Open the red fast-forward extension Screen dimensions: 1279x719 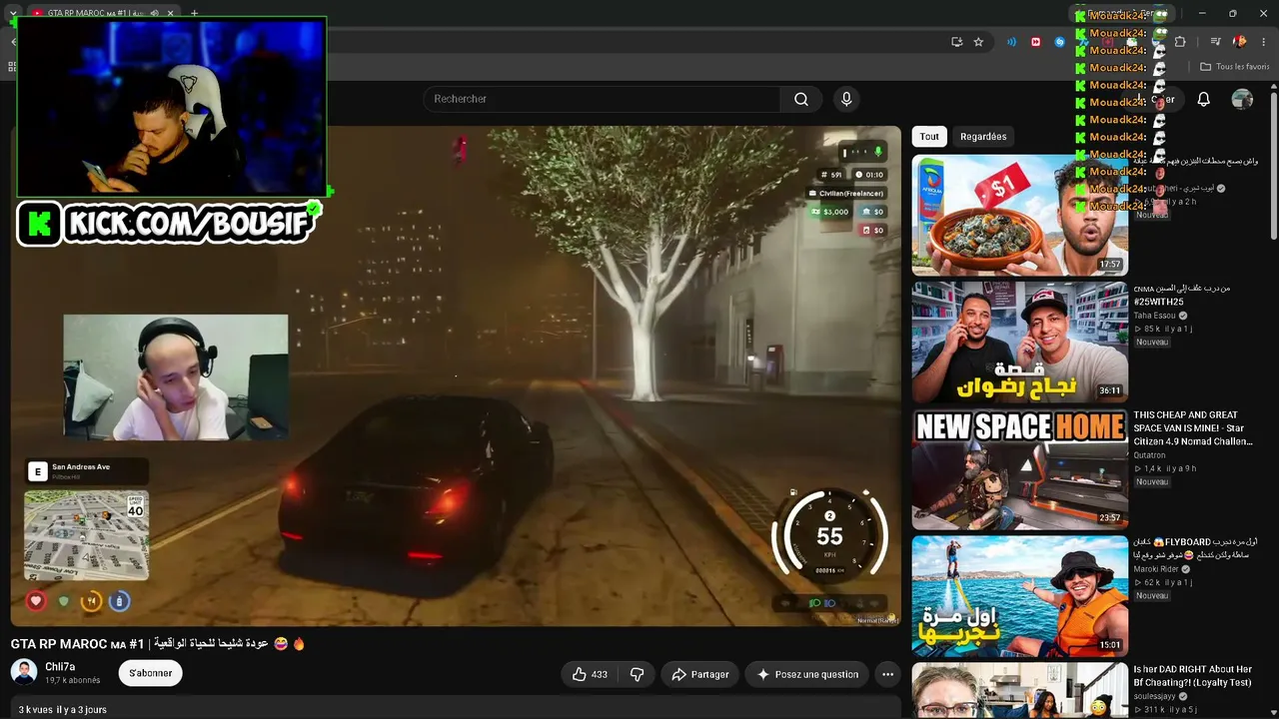point(1035,42)
